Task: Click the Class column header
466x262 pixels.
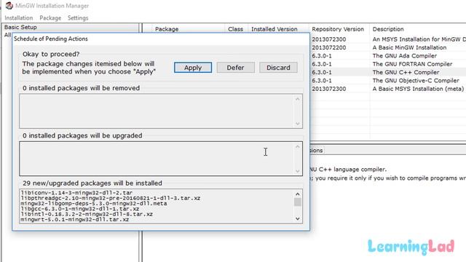Action: coord(236,29)
